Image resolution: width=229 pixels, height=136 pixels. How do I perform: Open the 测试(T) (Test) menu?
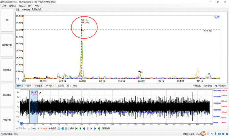22,6
